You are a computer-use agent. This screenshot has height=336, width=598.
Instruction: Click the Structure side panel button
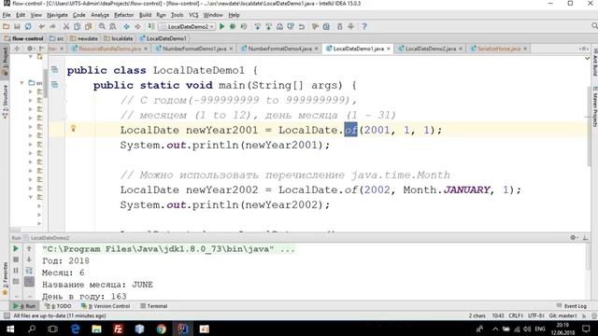[5, 102]
